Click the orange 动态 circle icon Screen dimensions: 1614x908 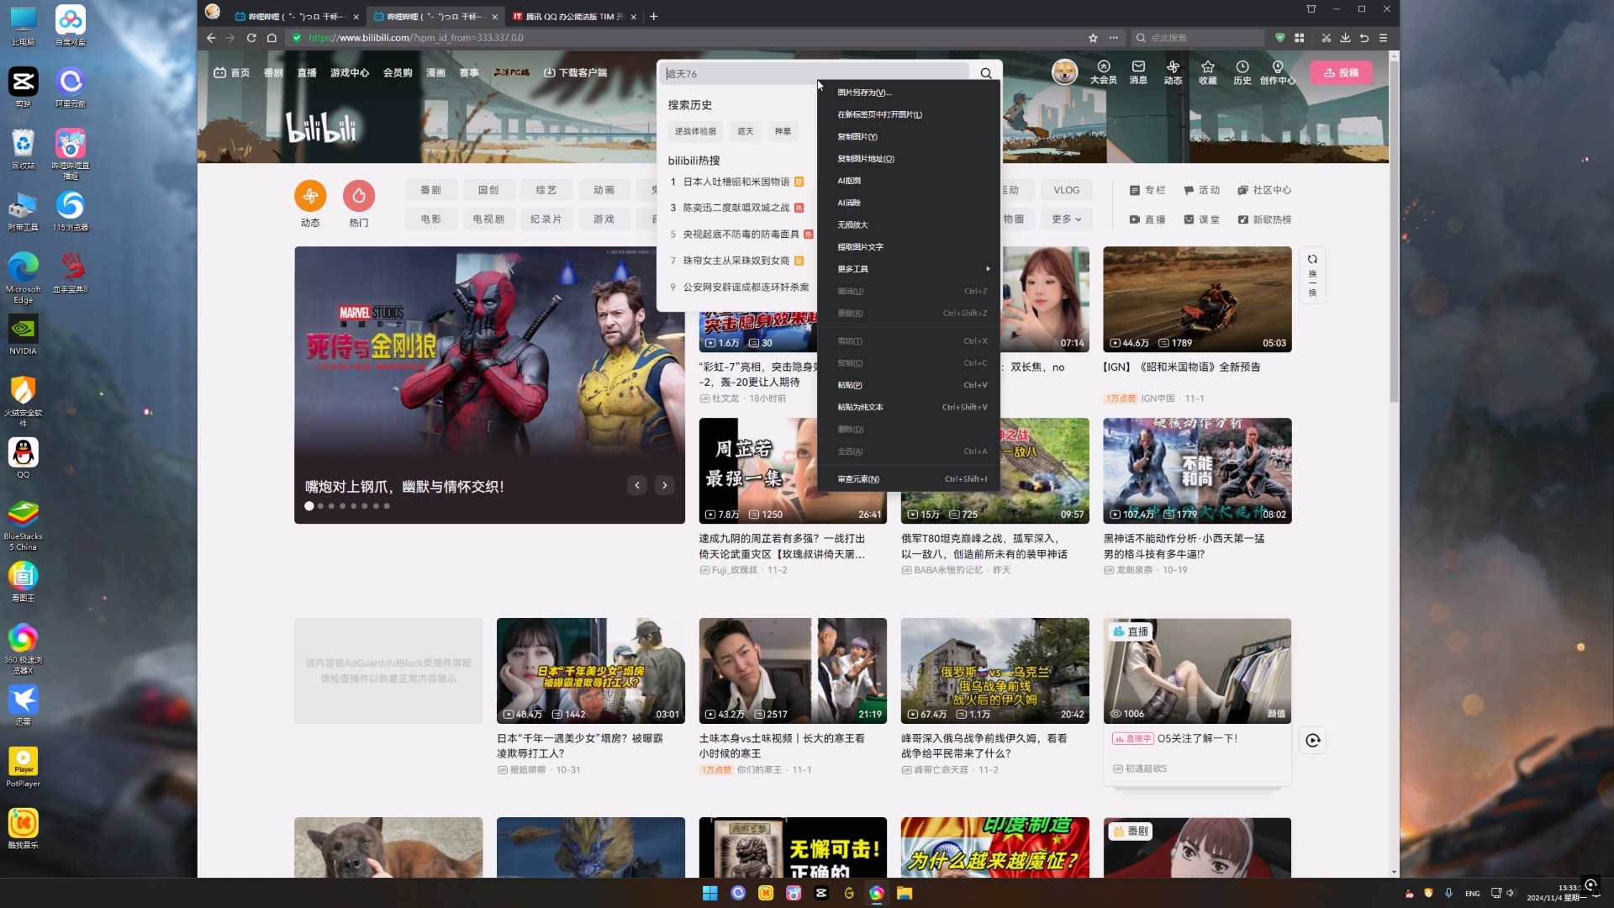tap(310, 196)
